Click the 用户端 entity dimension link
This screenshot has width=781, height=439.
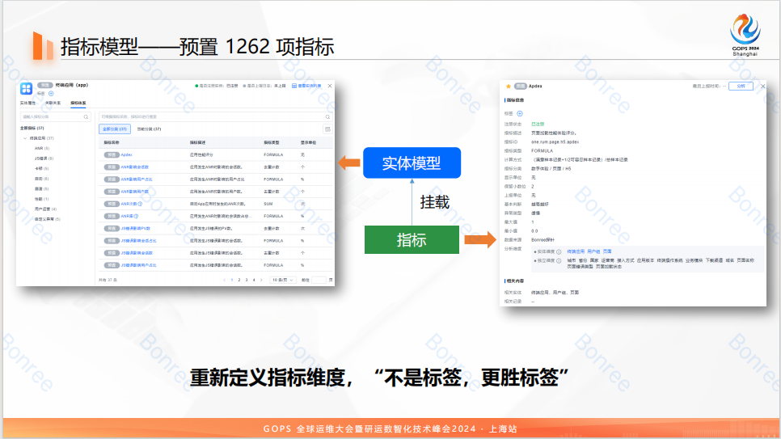(593, 251)
